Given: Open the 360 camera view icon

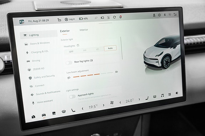Looking at the screenshot, I should click(x=54, y=113).
